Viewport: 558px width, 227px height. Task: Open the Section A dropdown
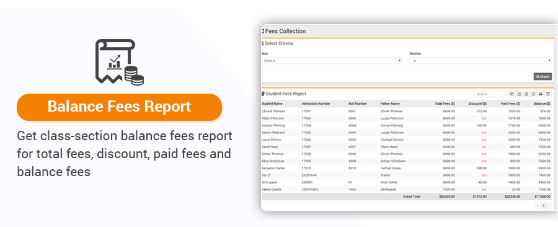click(x=480, y=61)
